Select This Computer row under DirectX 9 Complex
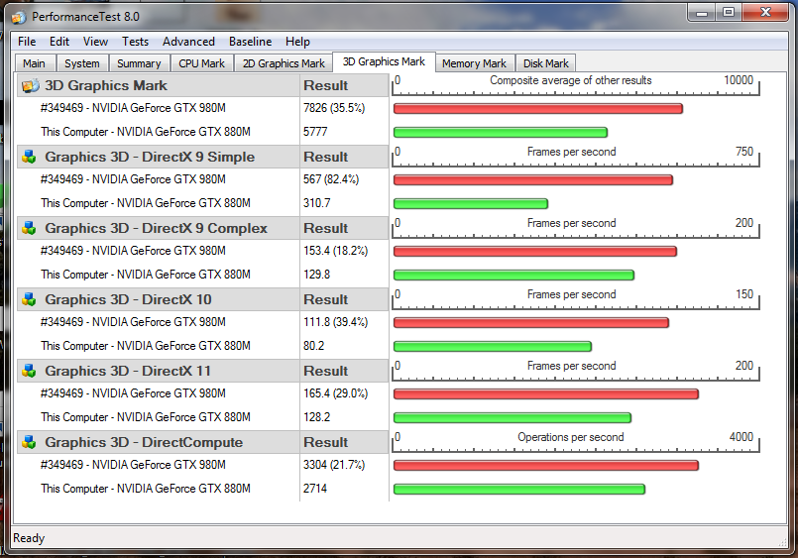This screenshot has height=558, width=798. 146,275
